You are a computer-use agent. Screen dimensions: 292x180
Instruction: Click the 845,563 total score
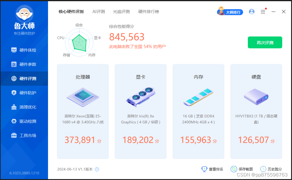coord(127,37)
